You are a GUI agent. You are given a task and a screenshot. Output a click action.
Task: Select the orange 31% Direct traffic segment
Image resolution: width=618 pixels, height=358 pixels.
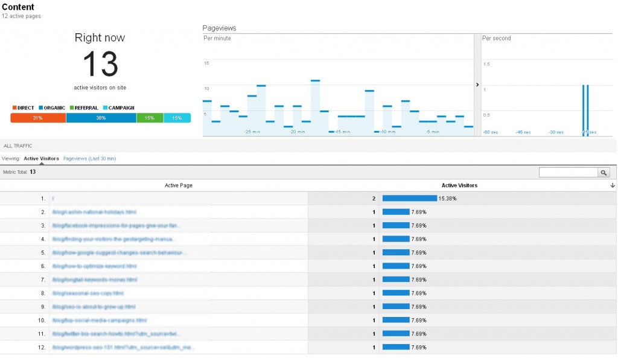(x=37, y=118)
